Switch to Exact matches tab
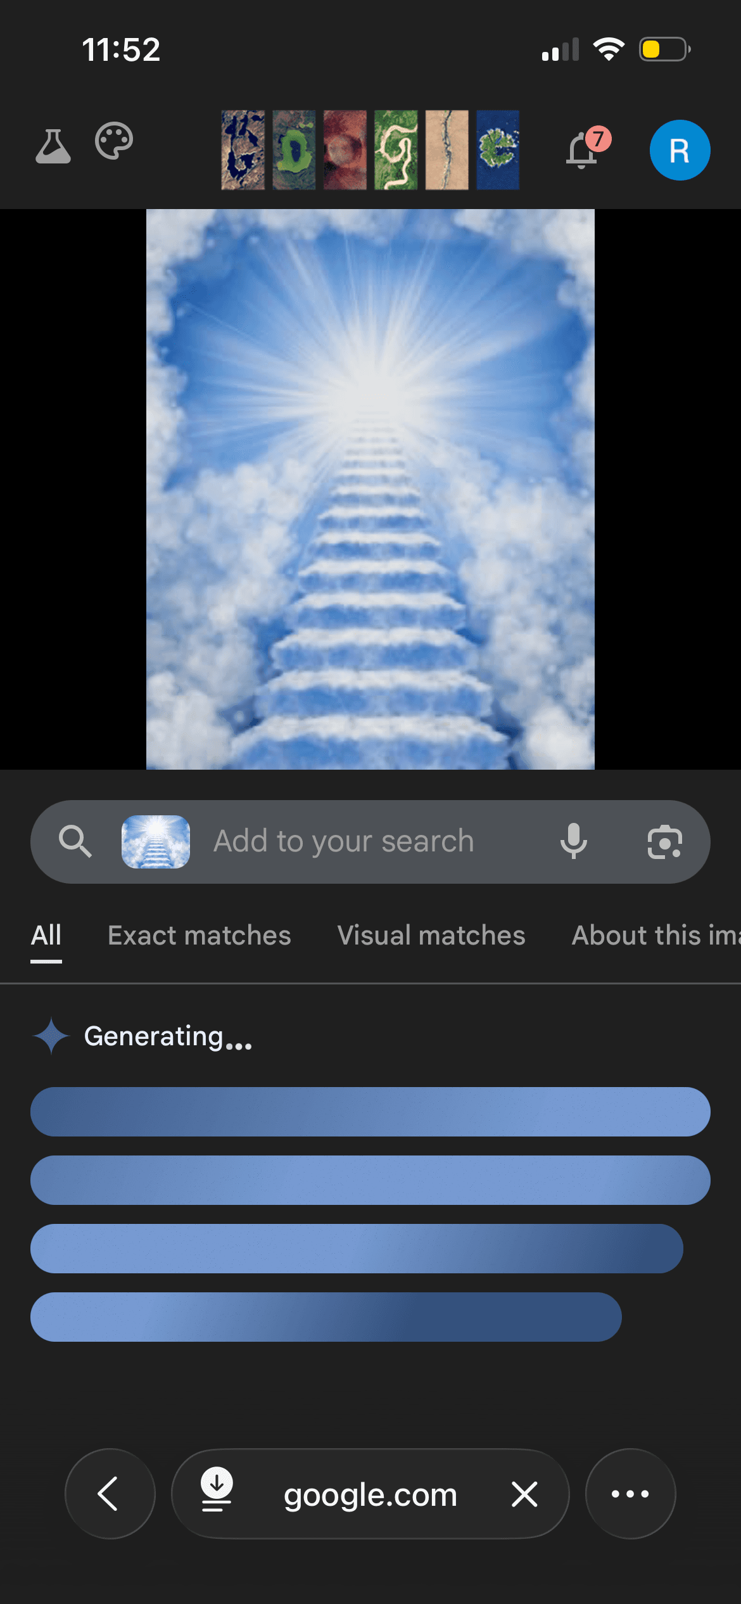Screen dimensions: 741x1604 point(199,936)
